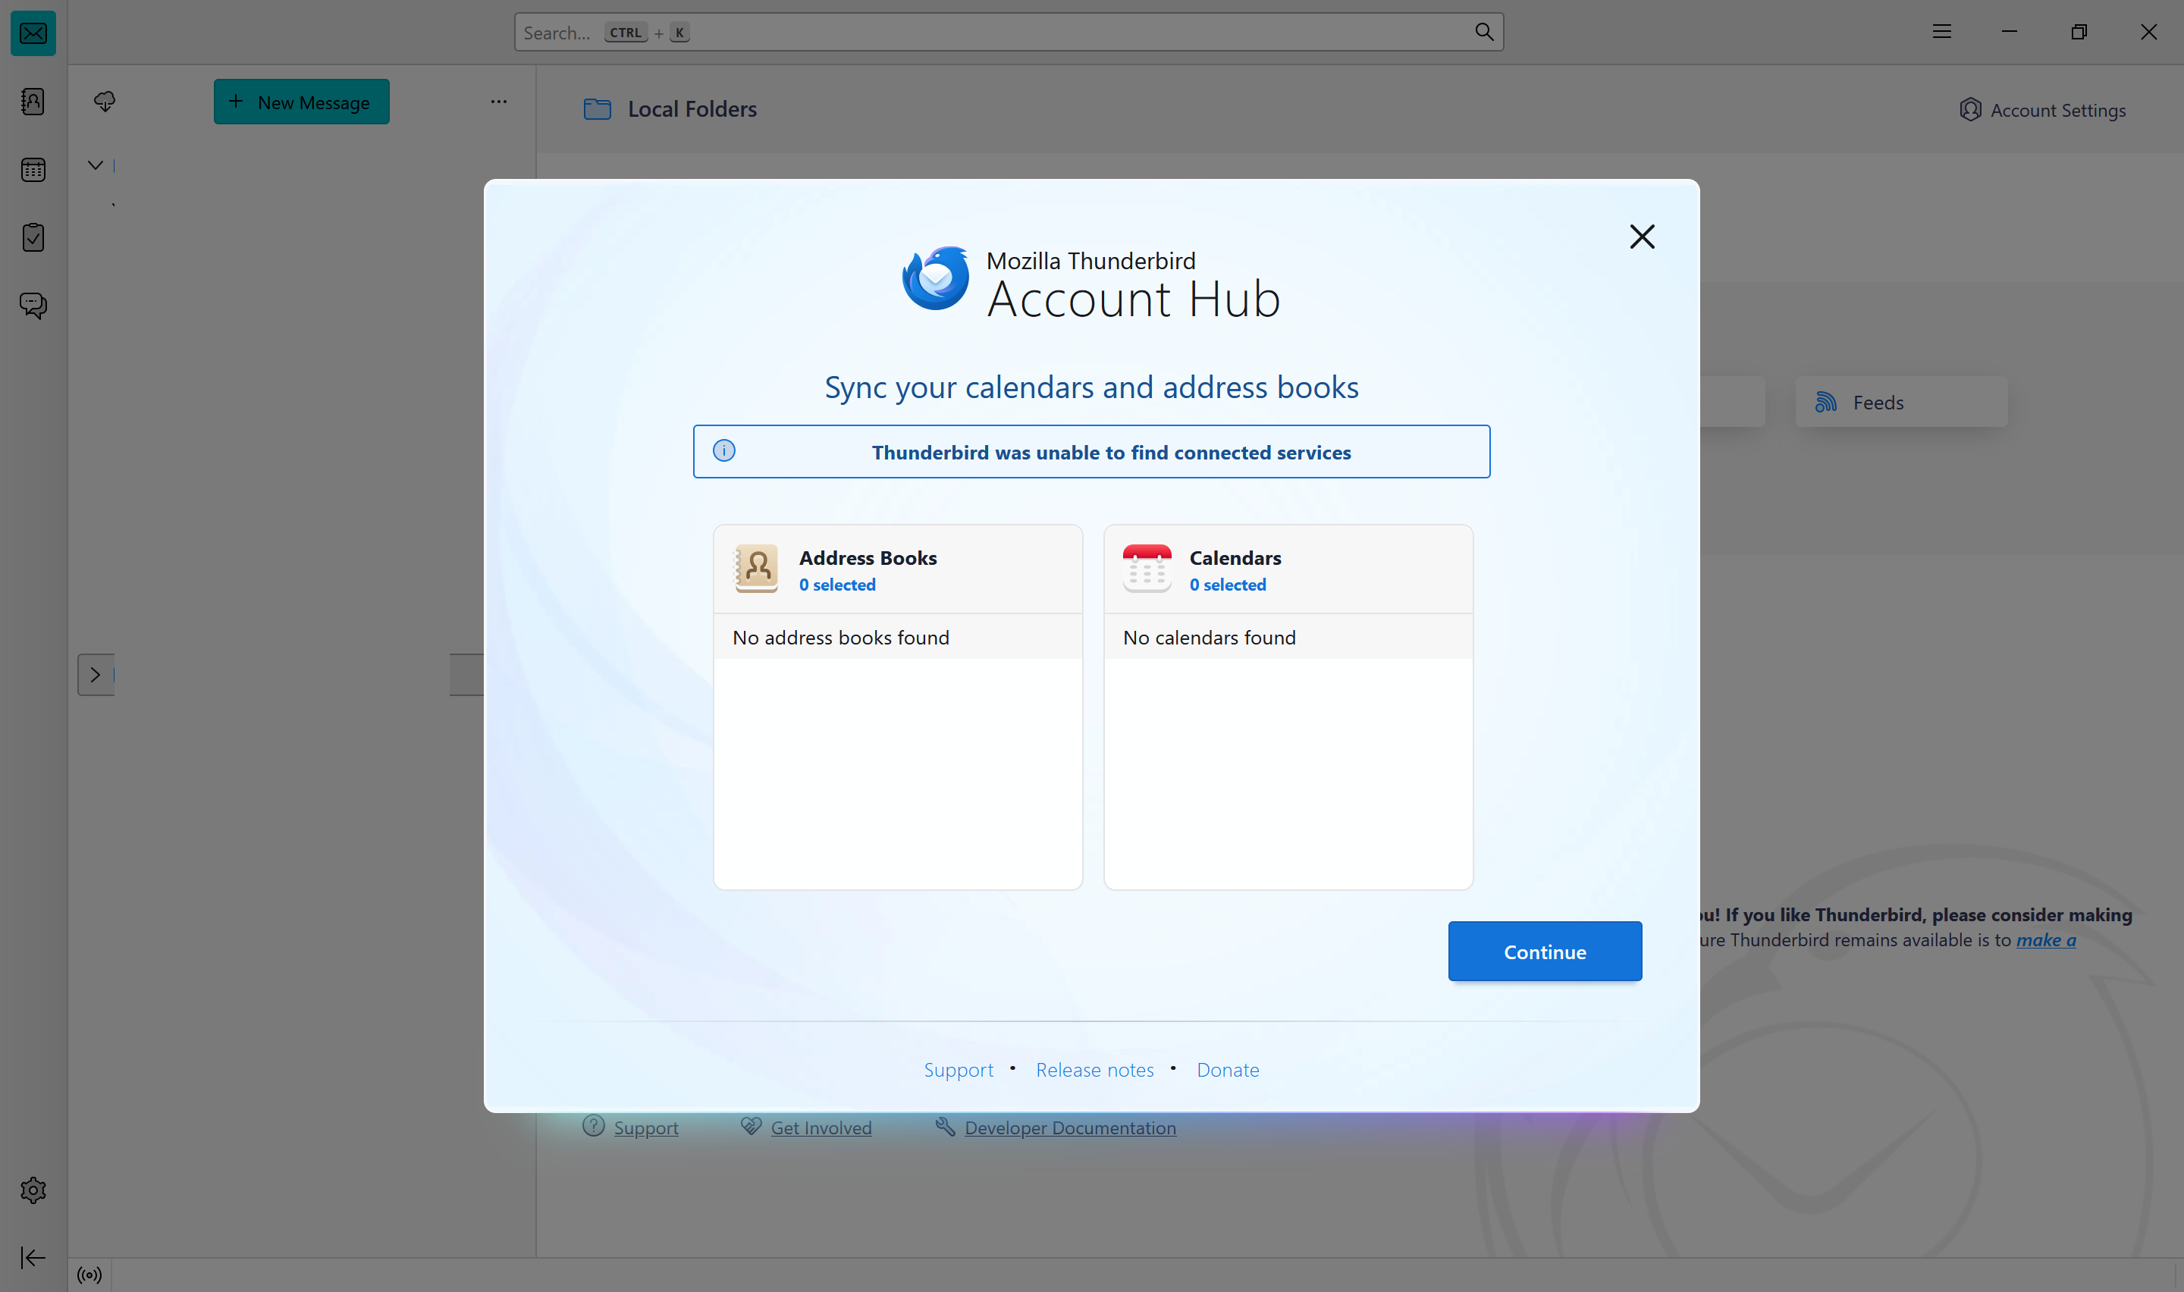Click the Address Books "0 selected" text
This screenshot has height=1292, width=2184.
[837, 585]
